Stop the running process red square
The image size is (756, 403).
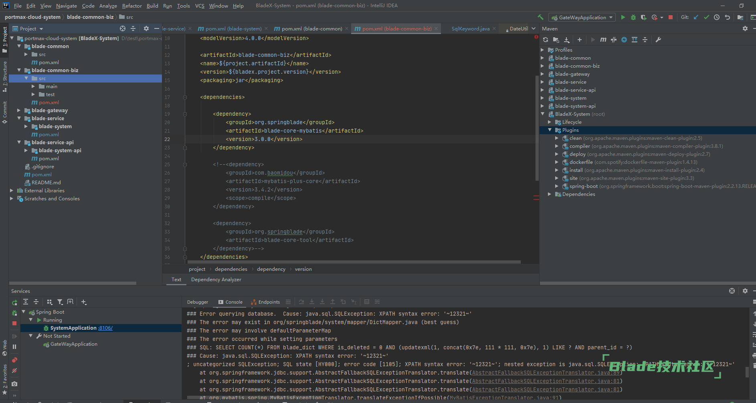(671, 17)
